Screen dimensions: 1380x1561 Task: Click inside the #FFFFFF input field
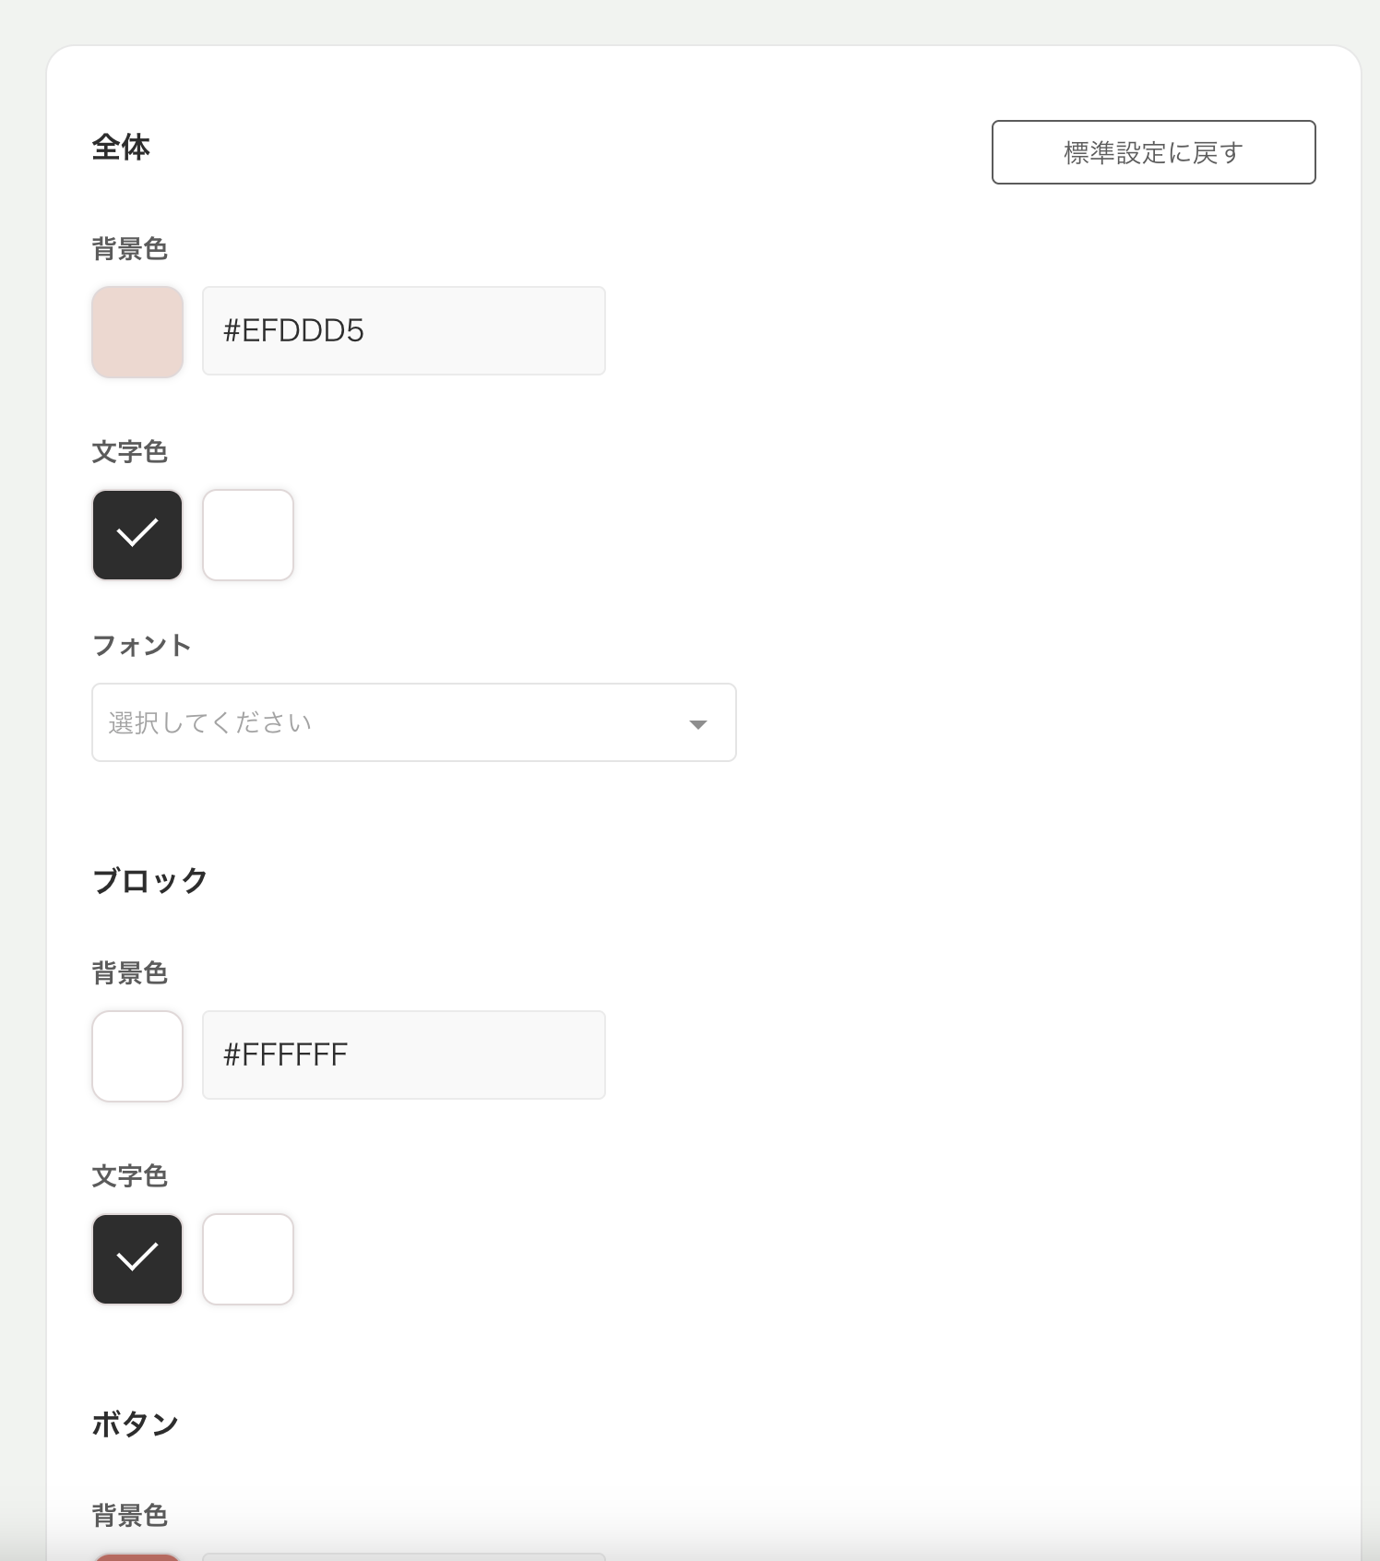click(x=403, y=1055)
